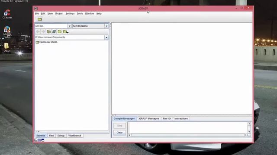Viewport: 277px width, 155px height.
Task: Open the Sort By Name dropdown
Action: point(106,26)
